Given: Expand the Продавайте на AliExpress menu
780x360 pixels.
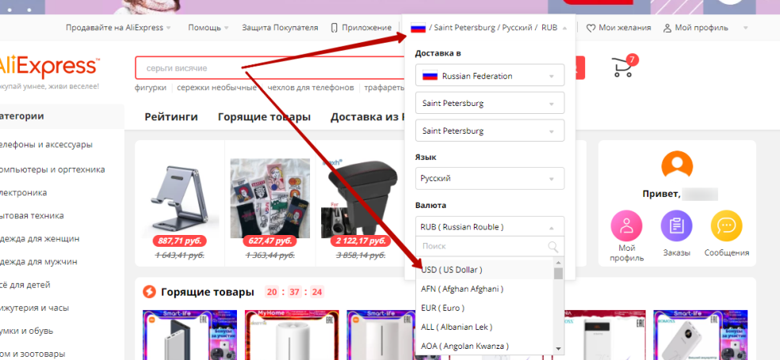Looking at the screenshot, I should (118, 28).
